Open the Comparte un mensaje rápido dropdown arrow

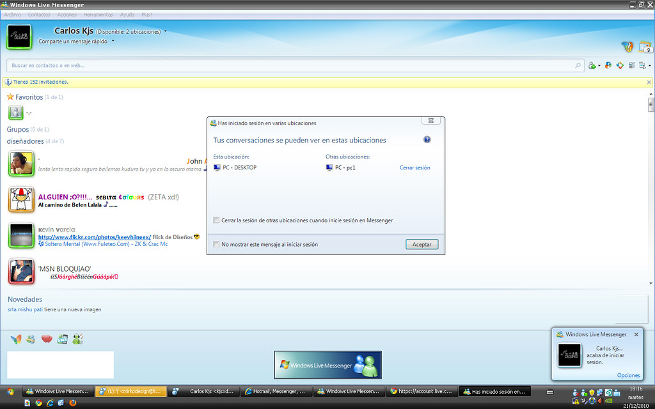pyautogui.click(x=113, y=41)
